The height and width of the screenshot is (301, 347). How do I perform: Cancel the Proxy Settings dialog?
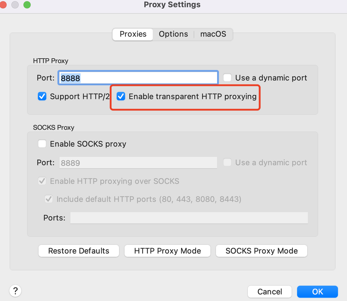[x=269, y=291]
